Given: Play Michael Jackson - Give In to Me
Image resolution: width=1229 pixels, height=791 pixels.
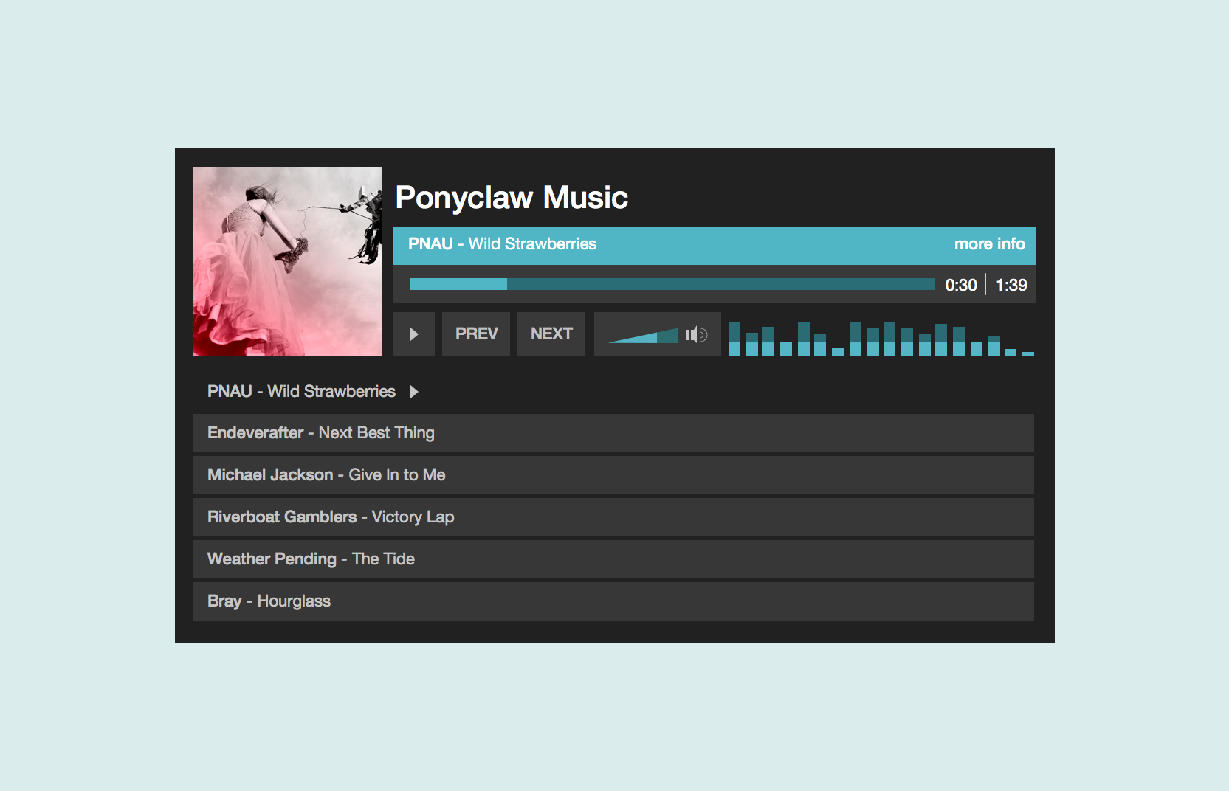Looking at the screenshot, I should click(x=613, y=475).
